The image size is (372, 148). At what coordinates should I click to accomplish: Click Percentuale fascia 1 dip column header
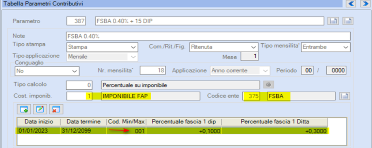(184, 122)
